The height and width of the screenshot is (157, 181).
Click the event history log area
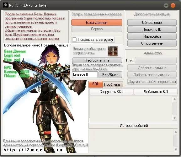pyautogui.click(x=131, y=141)
